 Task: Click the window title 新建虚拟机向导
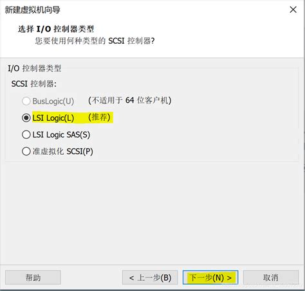[33, 10]
